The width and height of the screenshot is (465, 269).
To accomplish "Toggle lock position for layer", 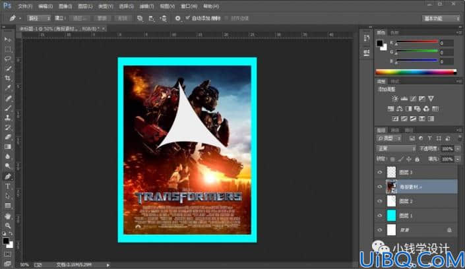I will 409,160.
